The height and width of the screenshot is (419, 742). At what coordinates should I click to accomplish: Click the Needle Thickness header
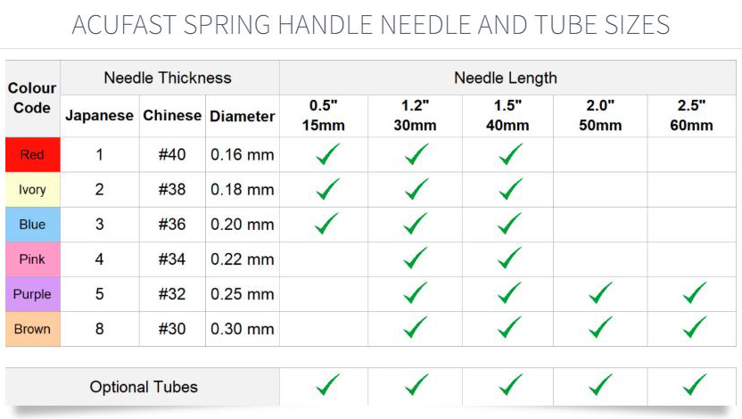click(x=168, y=78)
